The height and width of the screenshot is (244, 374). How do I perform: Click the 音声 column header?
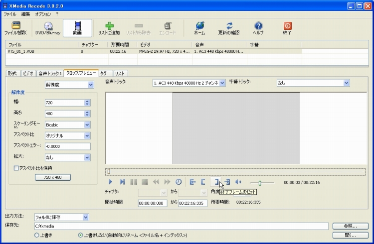coord(219,45)
